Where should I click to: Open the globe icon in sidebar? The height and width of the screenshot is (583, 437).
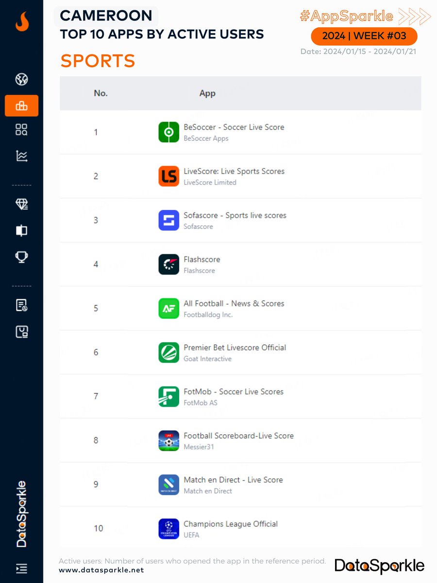(x=21, y=79)
